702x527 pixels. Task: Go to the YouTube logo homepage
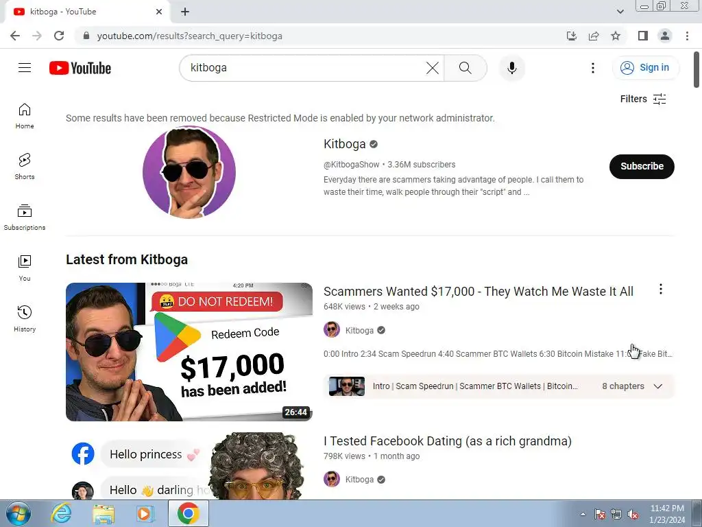pos(80,68)
